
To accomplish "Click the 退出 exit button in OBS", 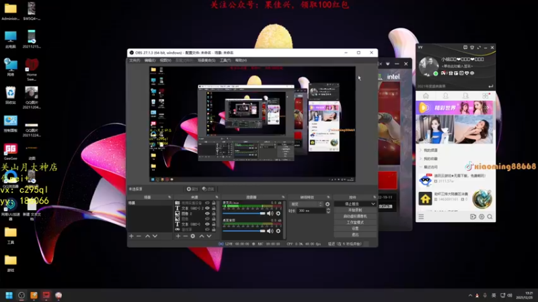I will click(355, 234).
